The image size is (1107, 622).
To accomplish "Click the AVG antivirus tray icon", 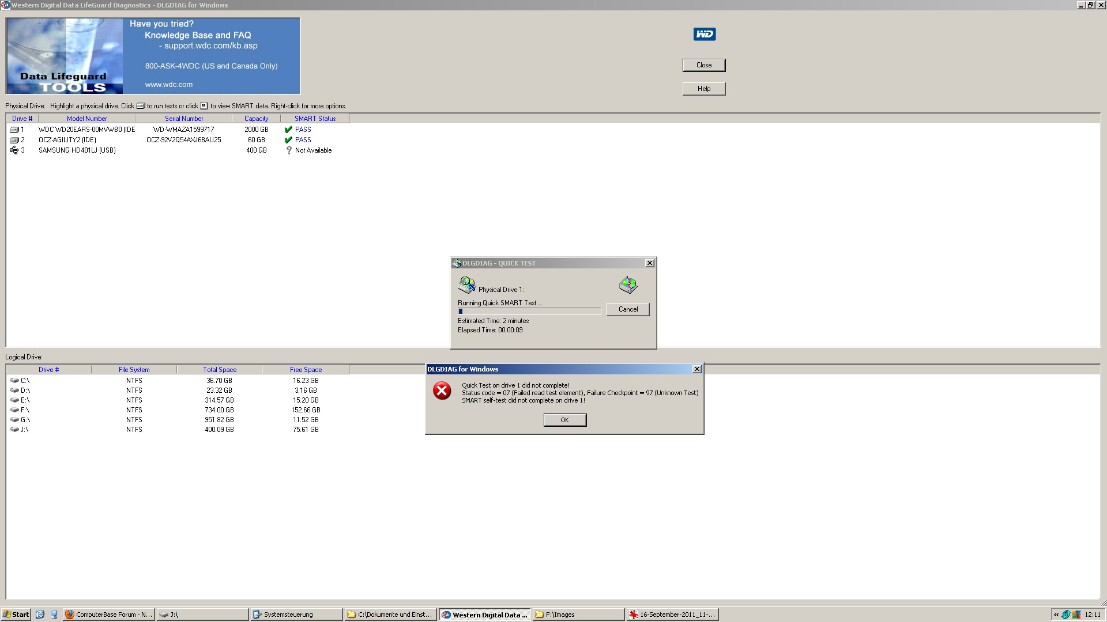I will (x=1076, y=615).
